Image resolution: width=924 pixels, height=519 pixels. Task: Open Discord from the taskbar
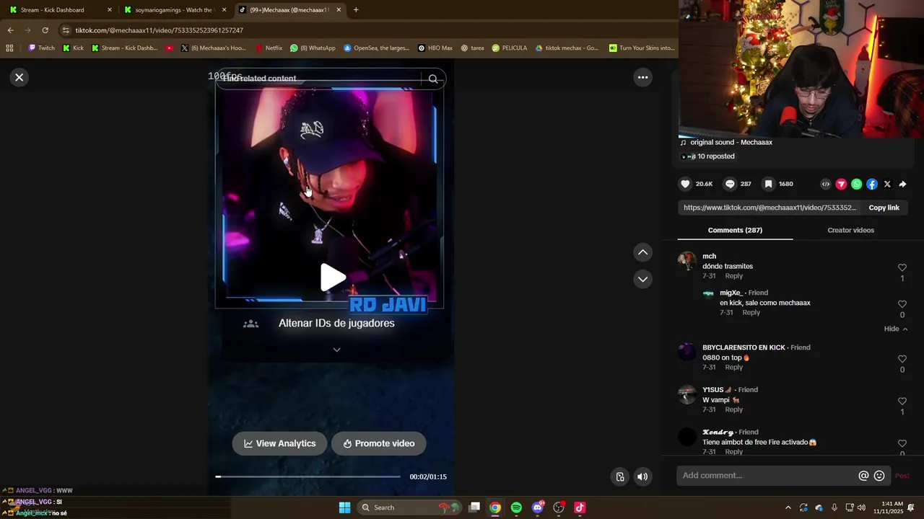coord(537,507)
